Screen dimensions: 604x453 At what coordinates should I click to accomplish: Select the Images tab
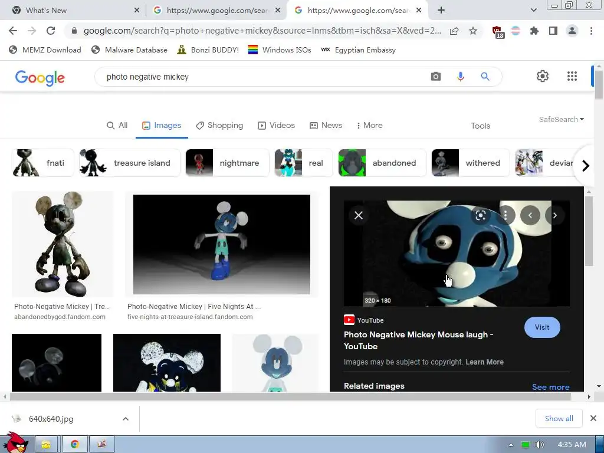[162, 125]
